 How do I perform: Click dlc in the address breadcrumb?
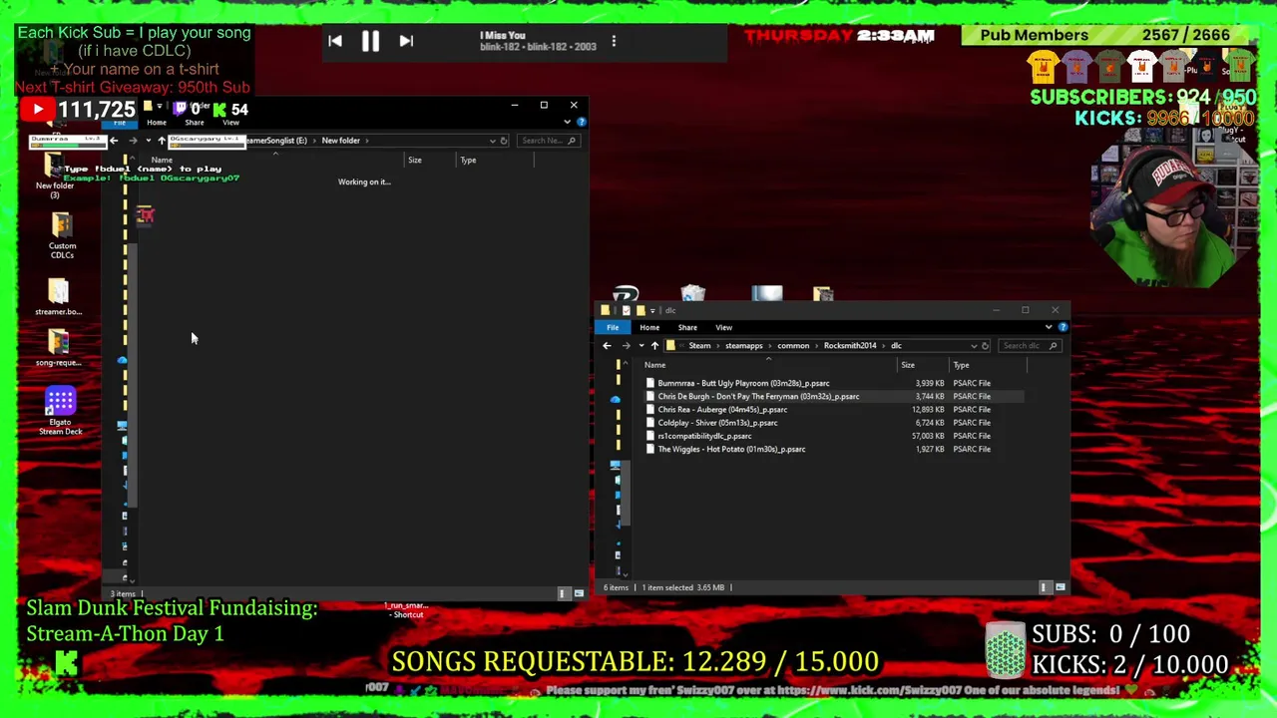pos(896,346)
